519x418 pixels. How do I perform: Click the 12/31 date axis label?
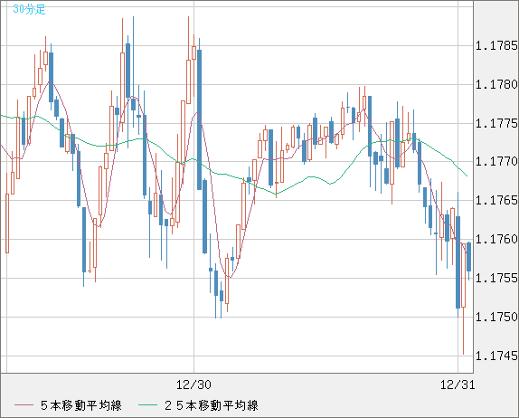click(x=458, y=385)
